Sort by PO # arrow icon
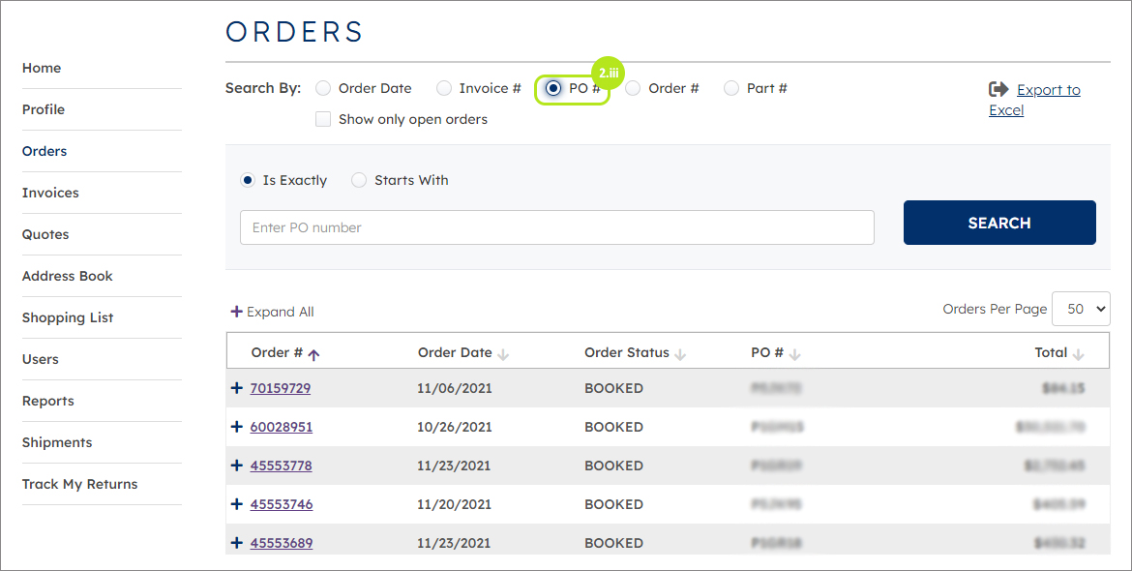The image size is (1132, 571). [795, 354]
